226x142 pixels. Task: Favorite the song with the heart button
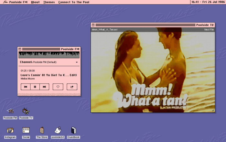coord(58,87)
